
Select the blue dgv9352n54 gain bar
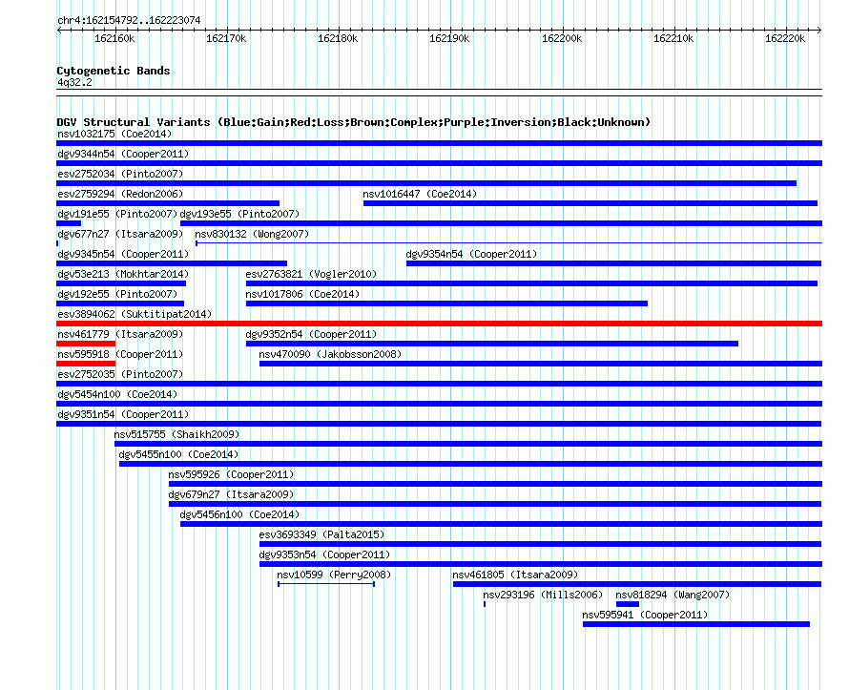(492, 344)
